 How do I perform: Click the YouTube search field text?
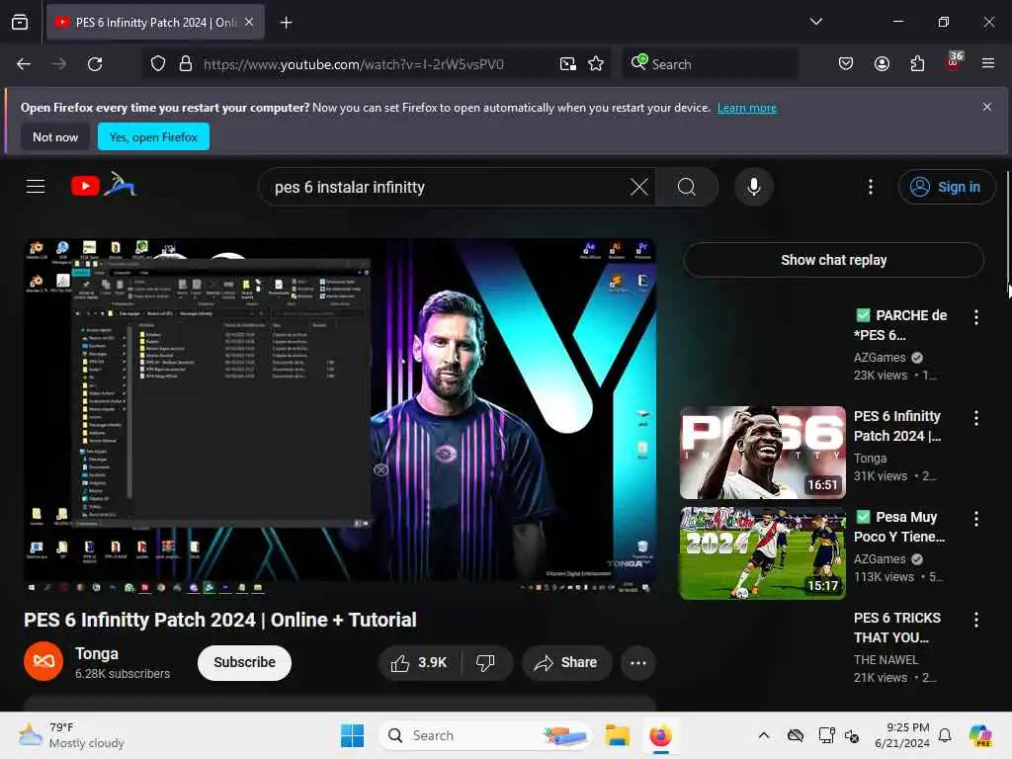coord(350,187)
